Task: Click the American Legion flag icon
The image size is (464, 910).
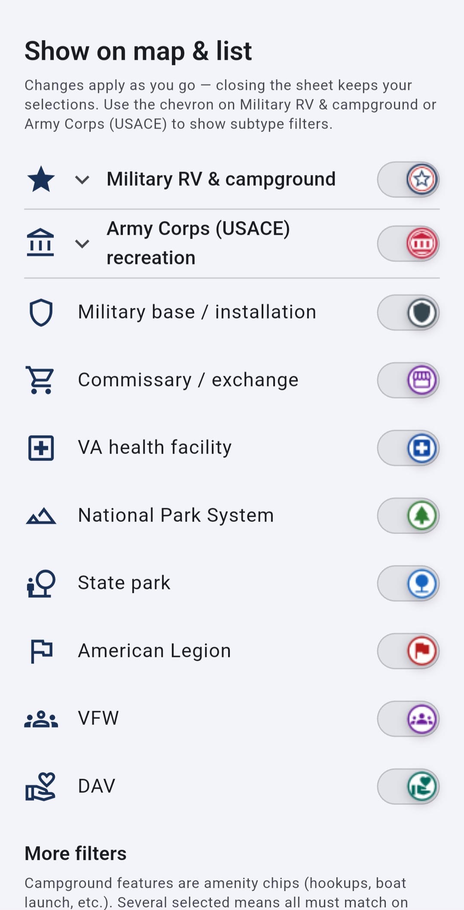Action: click(x=41, y=651)
